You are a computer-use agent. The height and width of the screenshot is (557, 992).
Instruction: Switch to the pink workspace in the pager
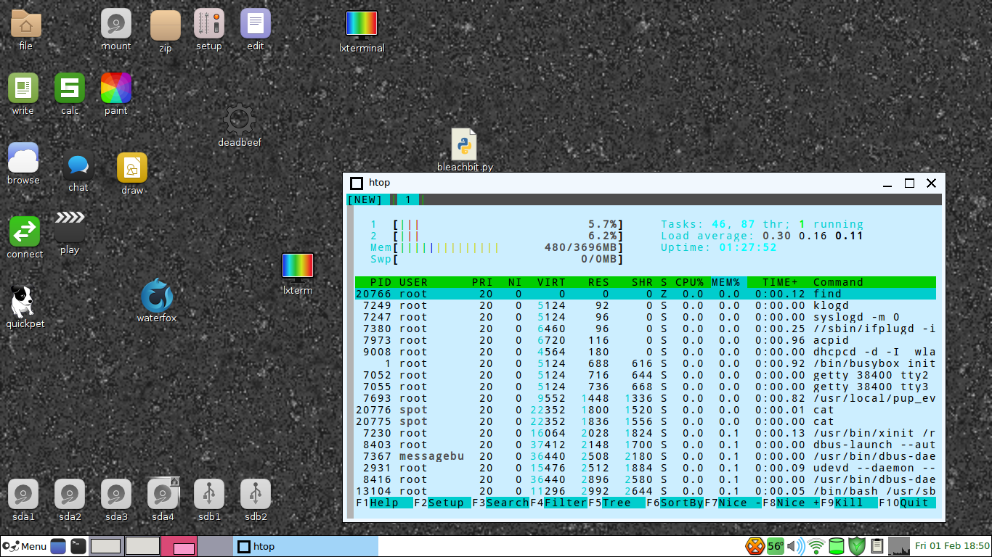point(179,546)
